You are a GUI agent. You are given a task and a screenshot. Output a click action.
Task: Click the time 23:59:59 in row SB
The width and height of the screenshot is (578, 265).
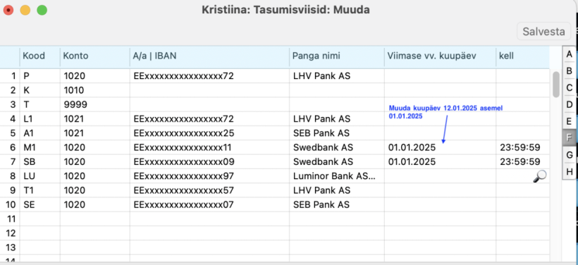click(520, 162)
